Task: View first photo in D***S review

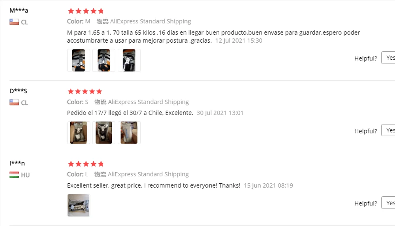Action: (79, 132)
